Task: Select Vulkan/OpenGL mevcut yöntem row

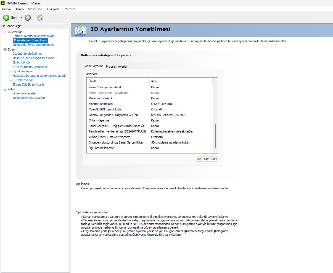Action: (150, 137)
